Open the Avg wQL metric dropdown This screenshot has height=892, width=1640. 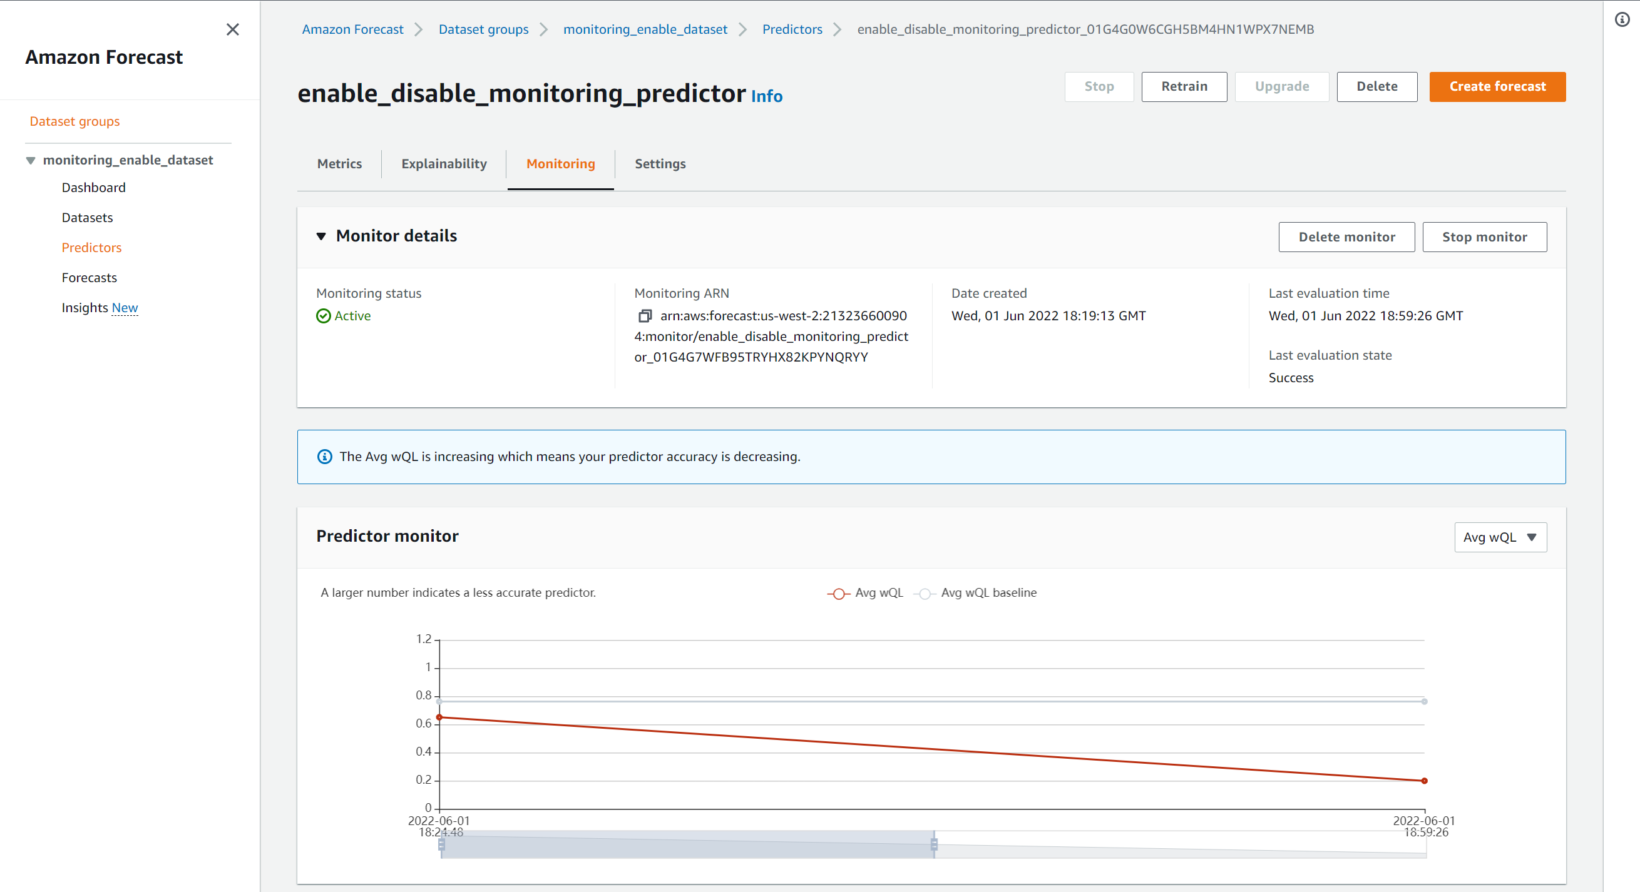(x=1500, y=537)
